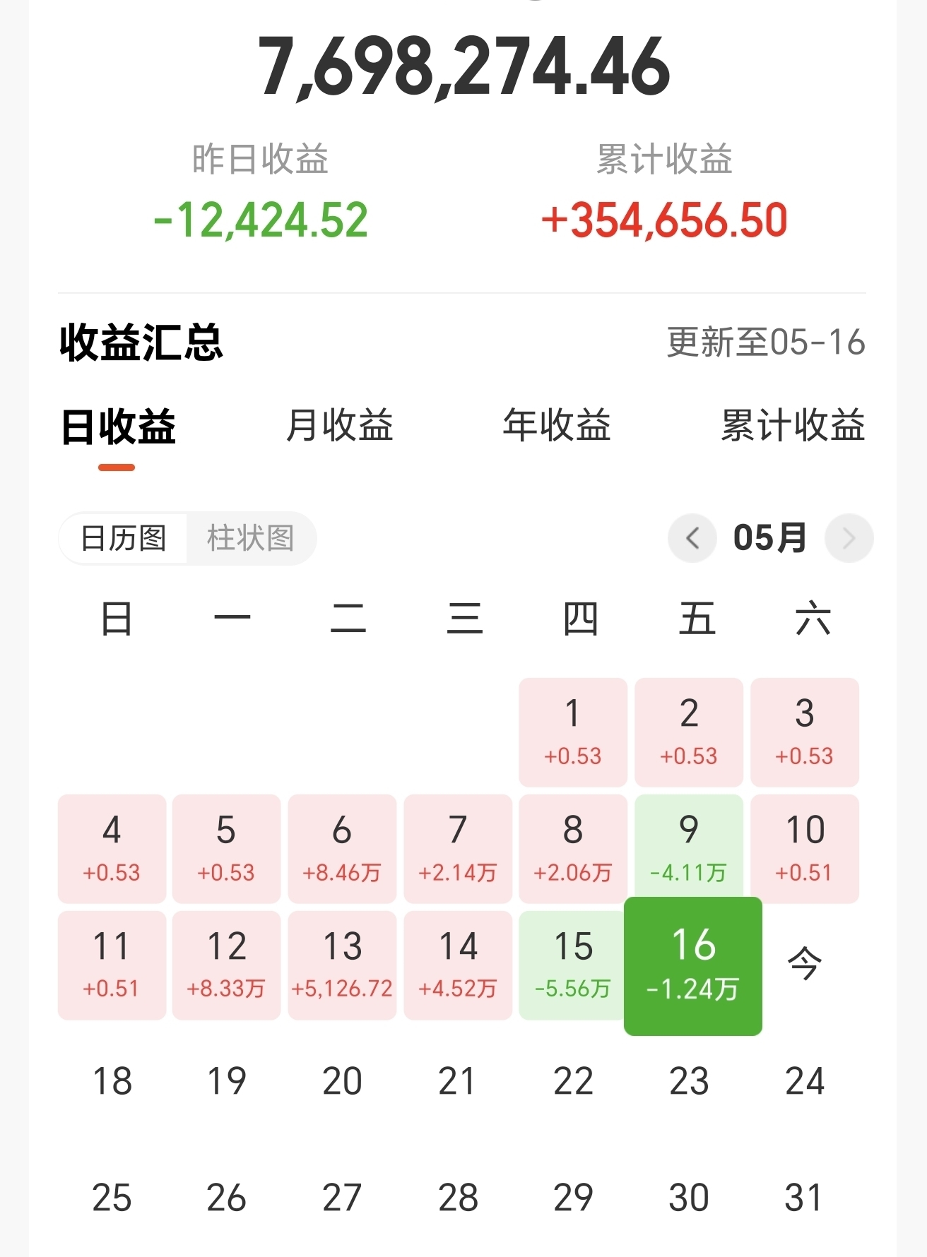Open the 月收益 tab
Image resolution: width=927 pixels, height=1257 pixels.
[340, 425]
